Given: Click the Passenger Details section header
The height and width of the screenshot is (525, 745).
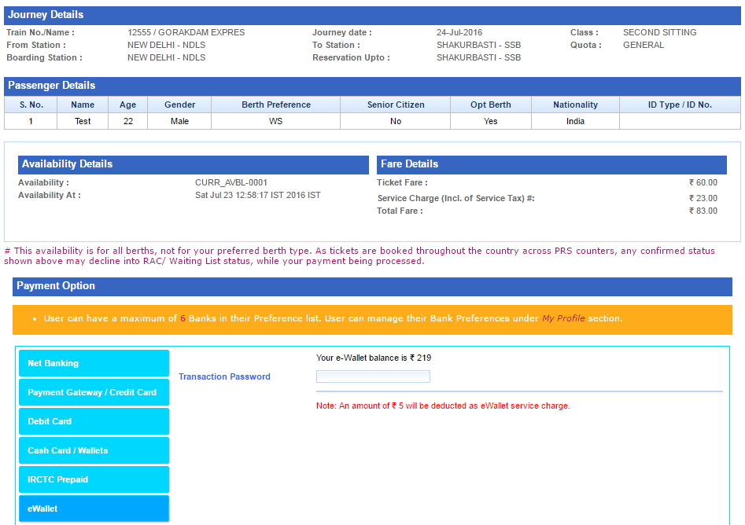Looking at the screenshot, I should pyautogui.click(x=51, y=85).
